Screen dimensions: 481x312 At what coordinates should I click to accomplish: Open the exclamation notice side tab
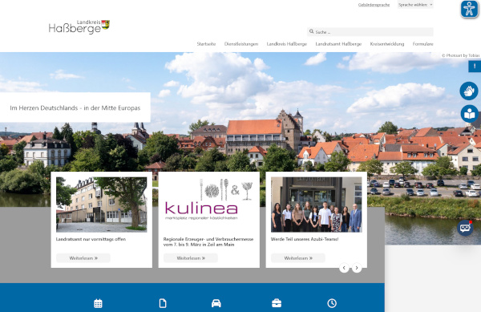(x=475, y=67)
